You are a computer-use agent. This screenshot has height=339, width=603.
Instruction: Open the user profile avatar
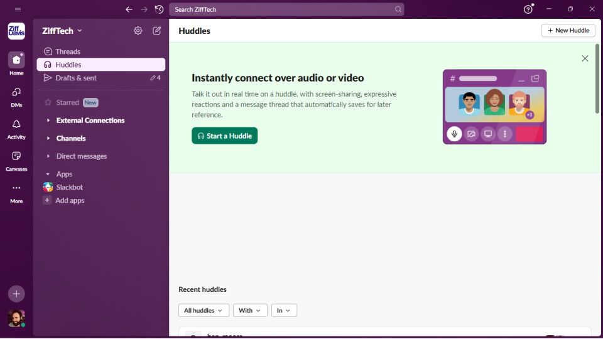[x=16, y=318]
